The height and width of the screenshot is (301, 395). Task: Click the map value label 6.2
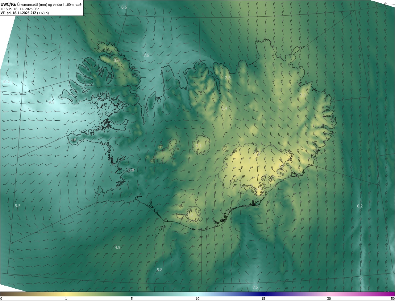pos(360,206)
